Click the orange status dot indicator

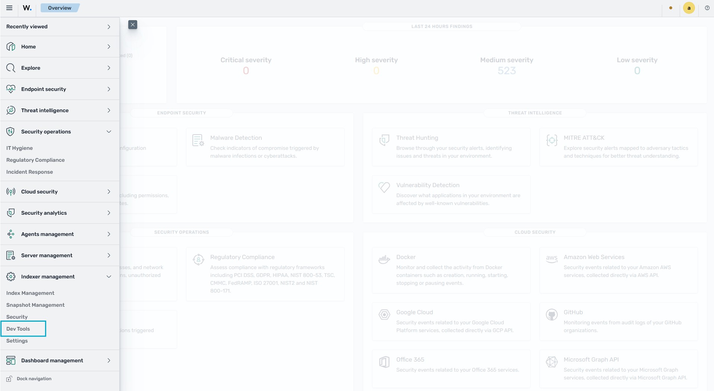[x=671, y=8]
